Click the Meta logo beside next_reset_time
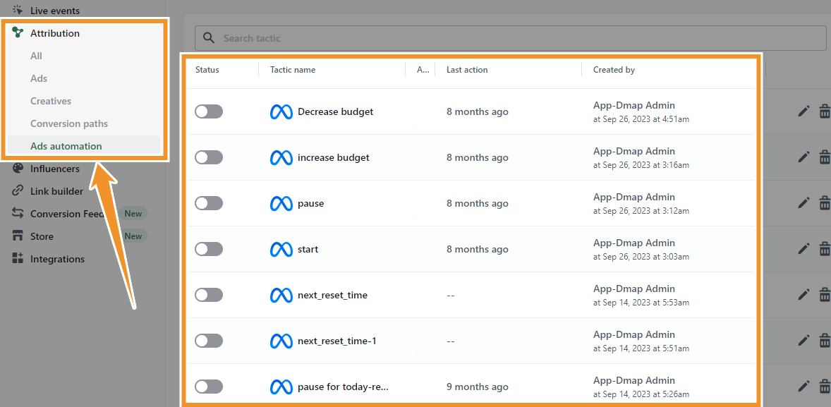This screenshot has width=831, height=407. 281,295
